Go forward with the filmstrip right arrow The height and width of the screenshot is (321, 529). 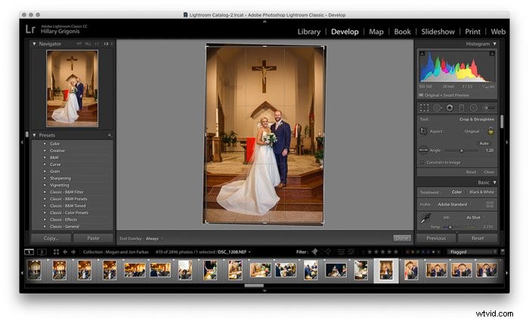click(73, 252)
